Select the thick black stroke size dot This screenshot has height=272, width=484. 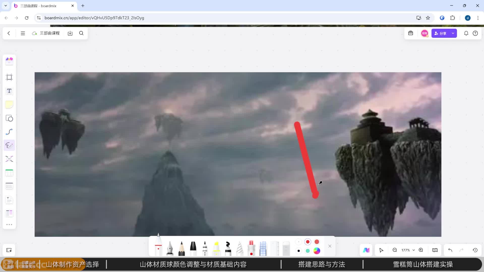tap(298, 251)
